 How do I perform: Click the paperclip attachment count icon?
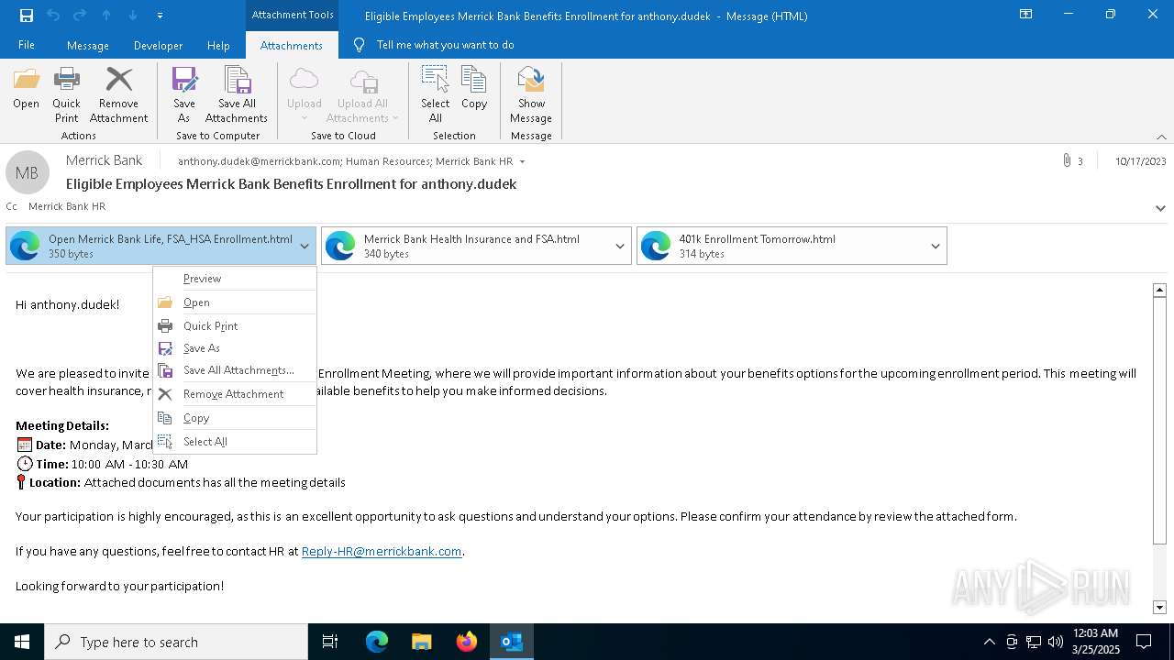pyautogui.click(x=1067, y=160)
